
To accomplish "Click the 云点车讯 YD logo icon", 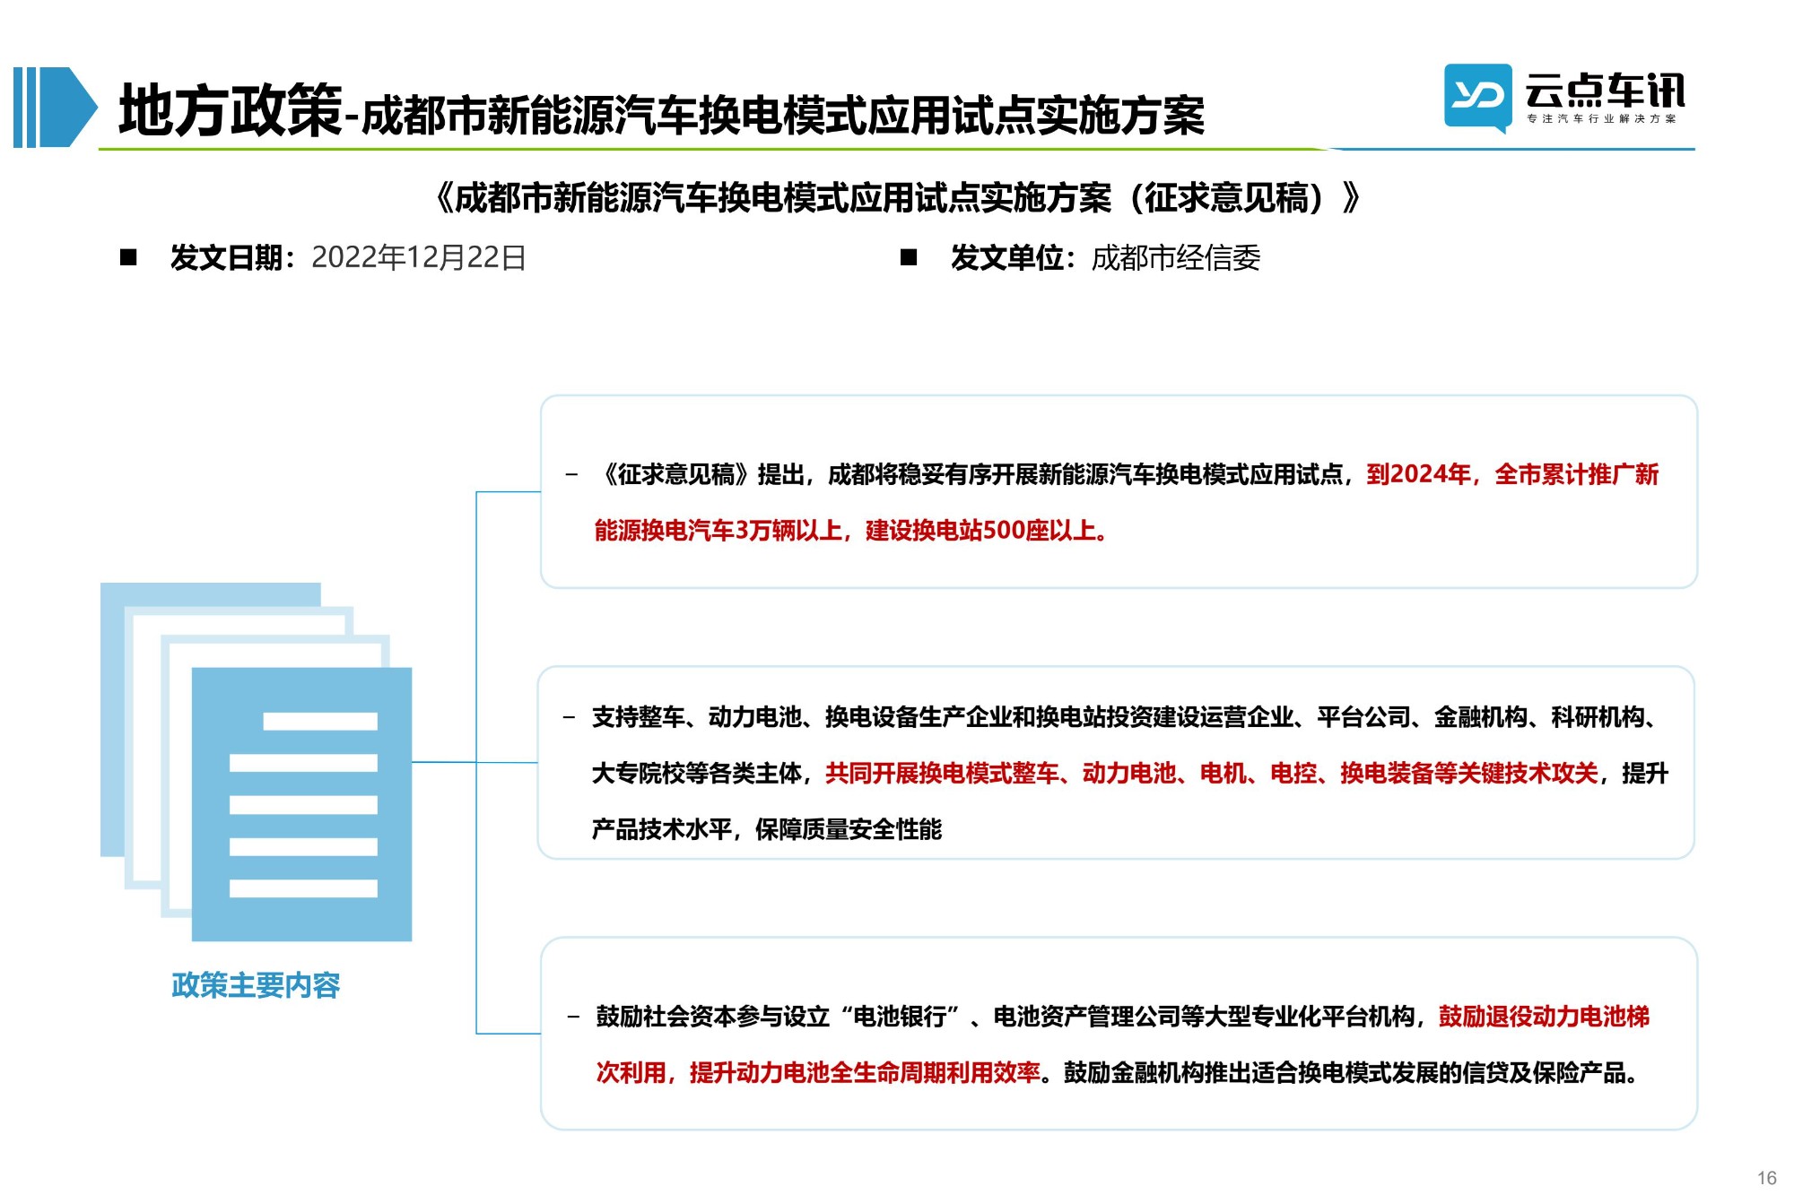I will pyautogui.click(x=1477, y=98).
